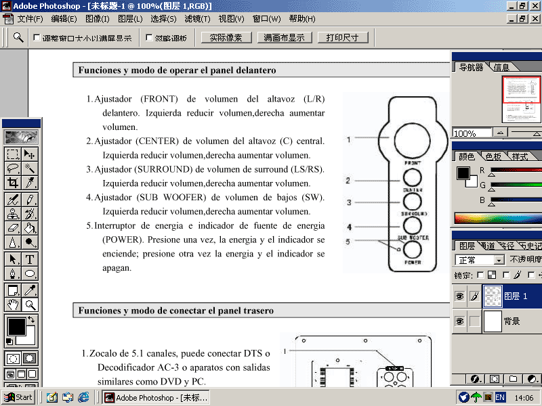The width and height of the screenshot is (542, 406).
Task: Click the 满画布显示 button
Action: click(x=285, y=37)
